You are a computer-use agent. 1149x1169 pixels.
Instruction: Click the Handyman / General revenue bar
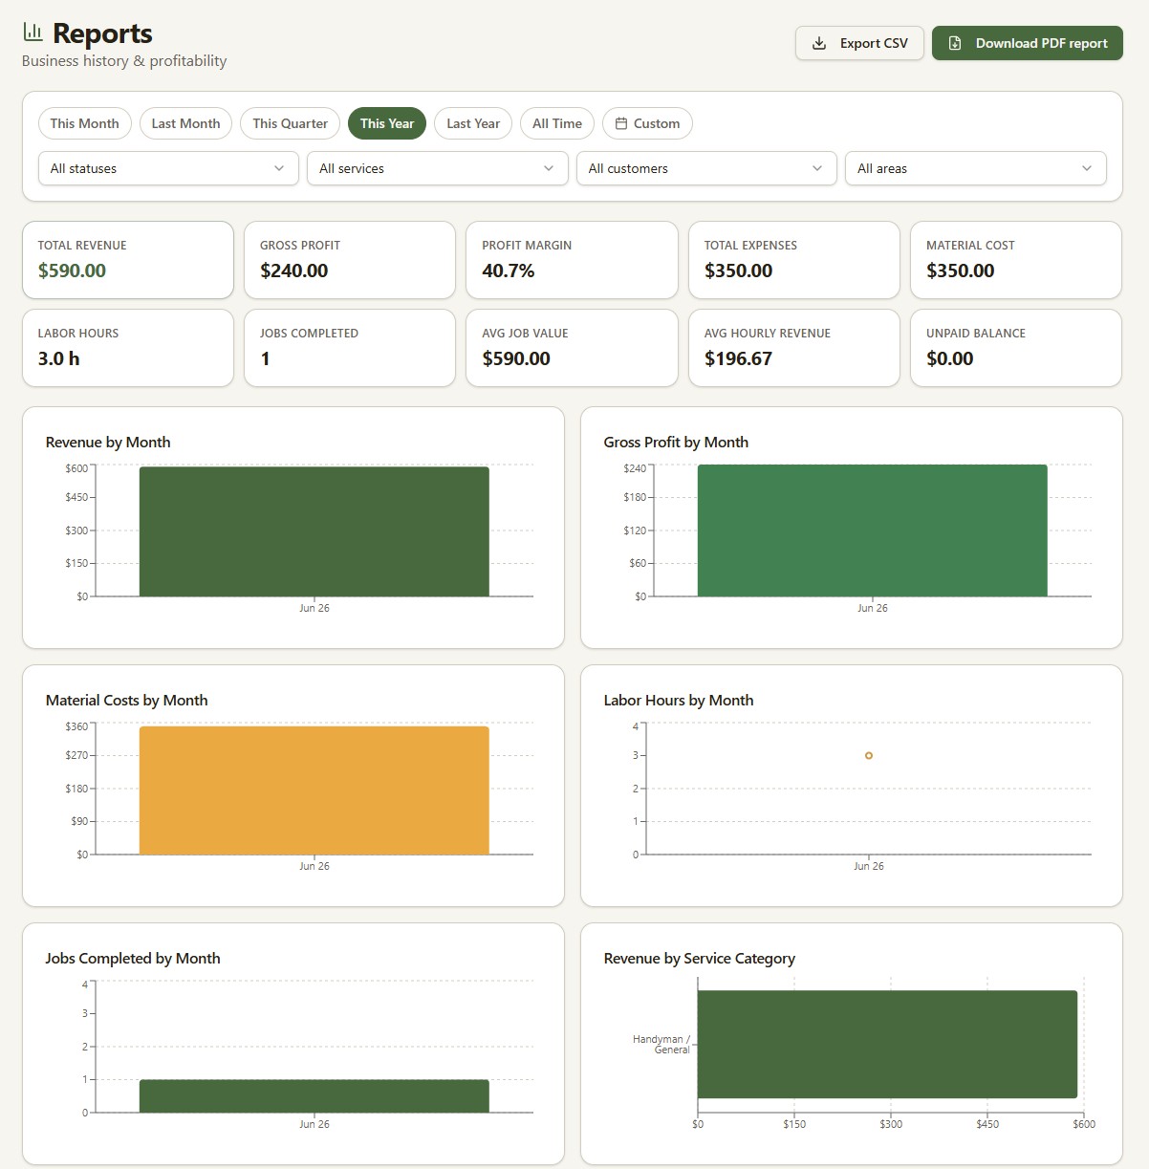click(x=887, y=1045)
